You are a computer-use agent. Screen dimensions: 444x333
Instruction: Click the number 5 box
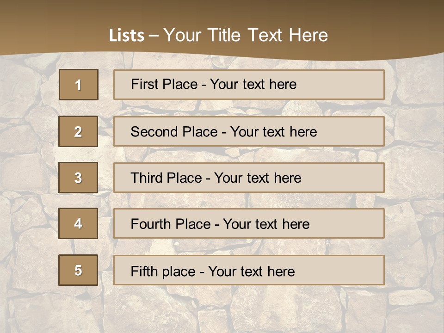click(x=78, y=270)
